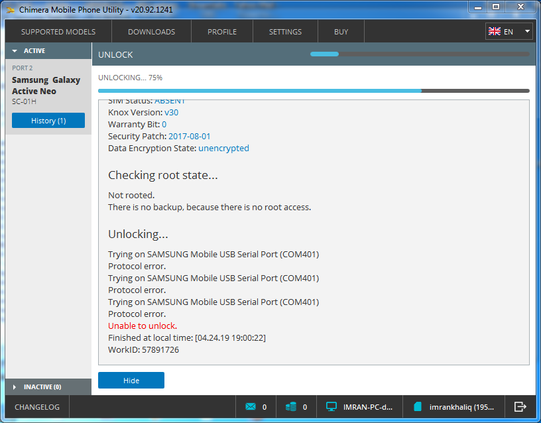
Task: Click the UNLOCK panel title
Action: (115, 54)
